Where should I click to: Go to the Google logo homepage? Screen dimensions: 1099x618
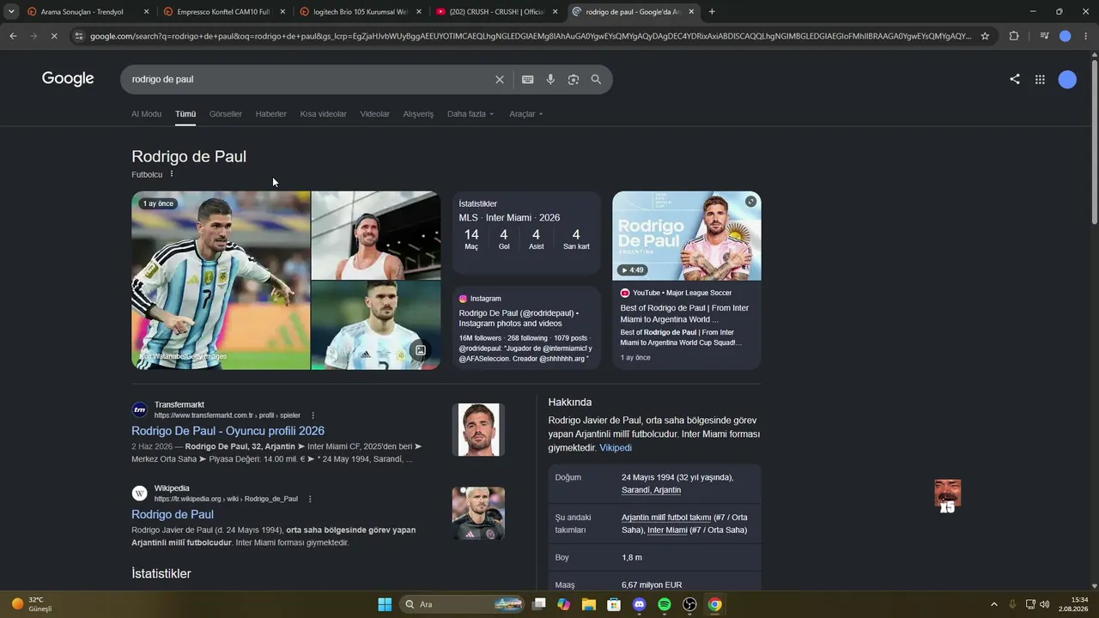coord(68,79)
